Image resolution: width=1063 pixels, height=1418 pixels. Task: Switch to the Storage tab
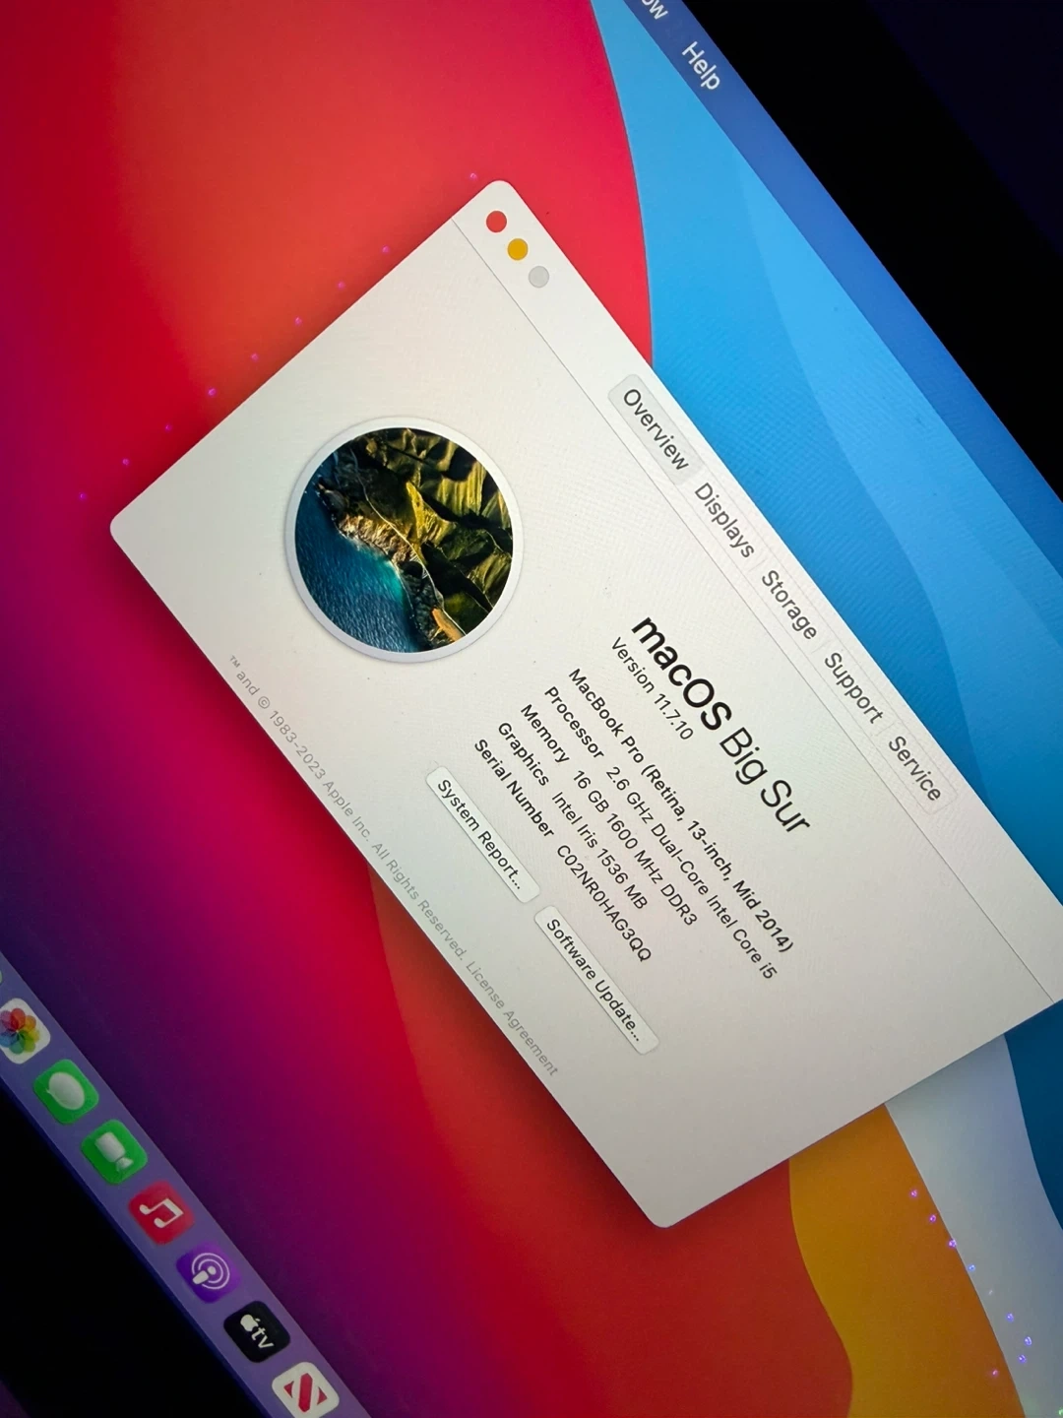789,605
